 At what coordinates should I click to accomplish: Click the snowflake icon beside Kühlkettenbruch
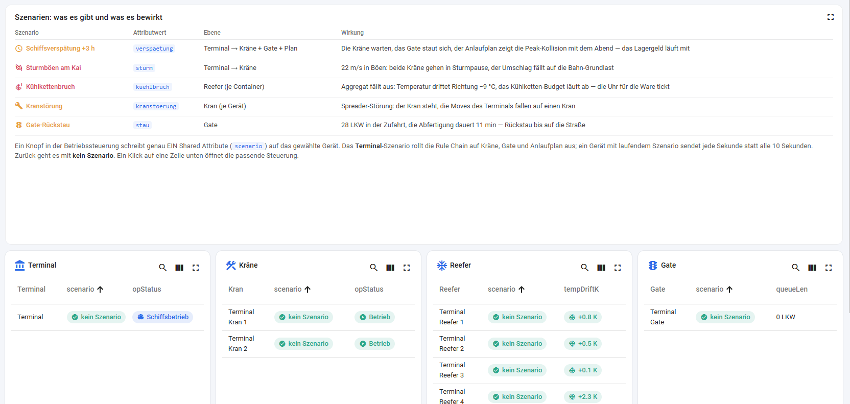(x=19, y=87)
